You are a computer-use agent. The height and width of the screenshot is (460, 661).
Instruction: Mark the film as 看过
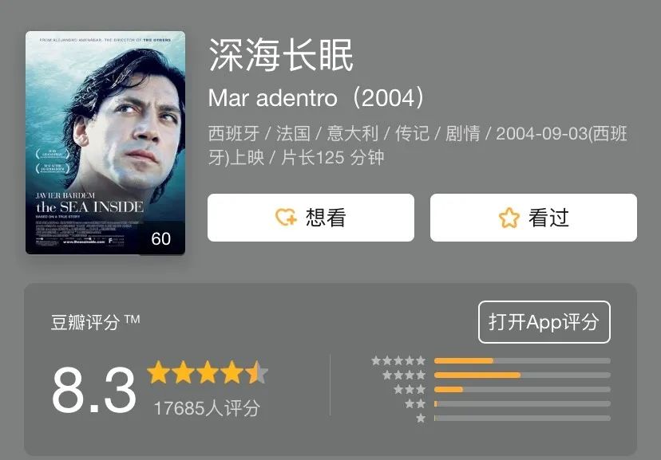coord(533,218)
